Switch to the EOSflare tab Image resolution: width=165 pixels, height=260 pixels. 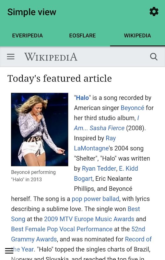tap(82, 35)
